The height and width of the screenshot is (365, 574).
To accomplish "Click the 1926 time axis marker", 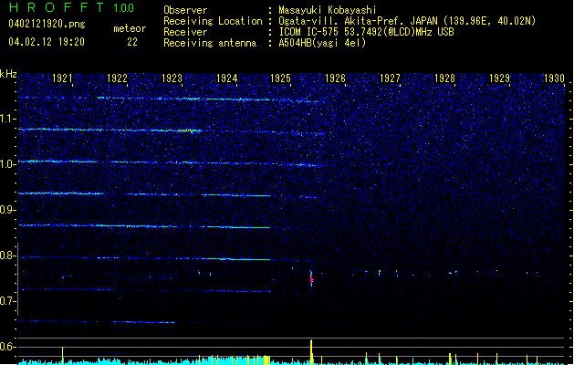I will (x=335, y=78).
